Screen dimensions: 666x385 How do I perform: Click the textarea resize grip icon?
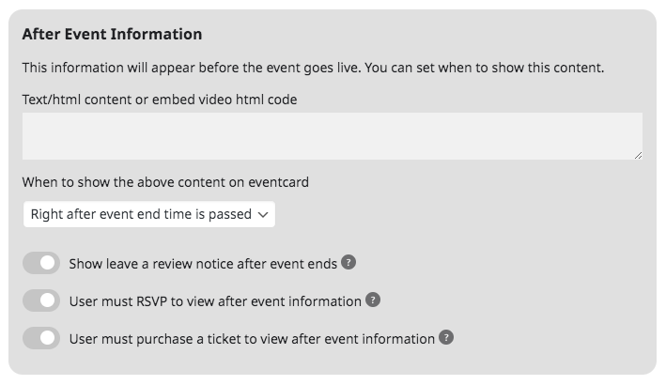point(638,155)
